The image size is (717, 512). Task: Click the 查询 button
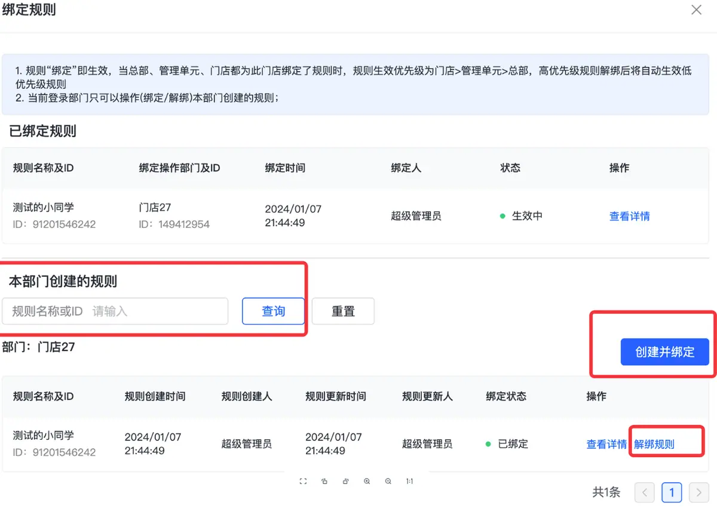coord(273,311)
